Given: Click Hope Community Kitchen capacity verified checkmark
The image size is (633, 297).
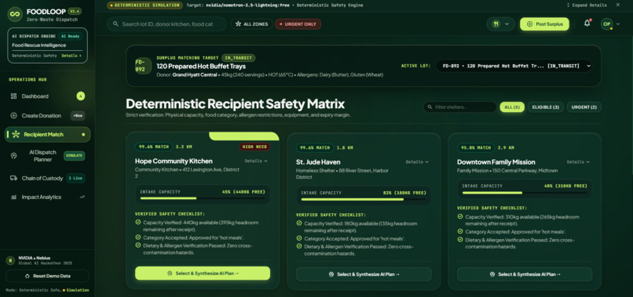Looking at the screenshot, I should (x=138, y=222).
